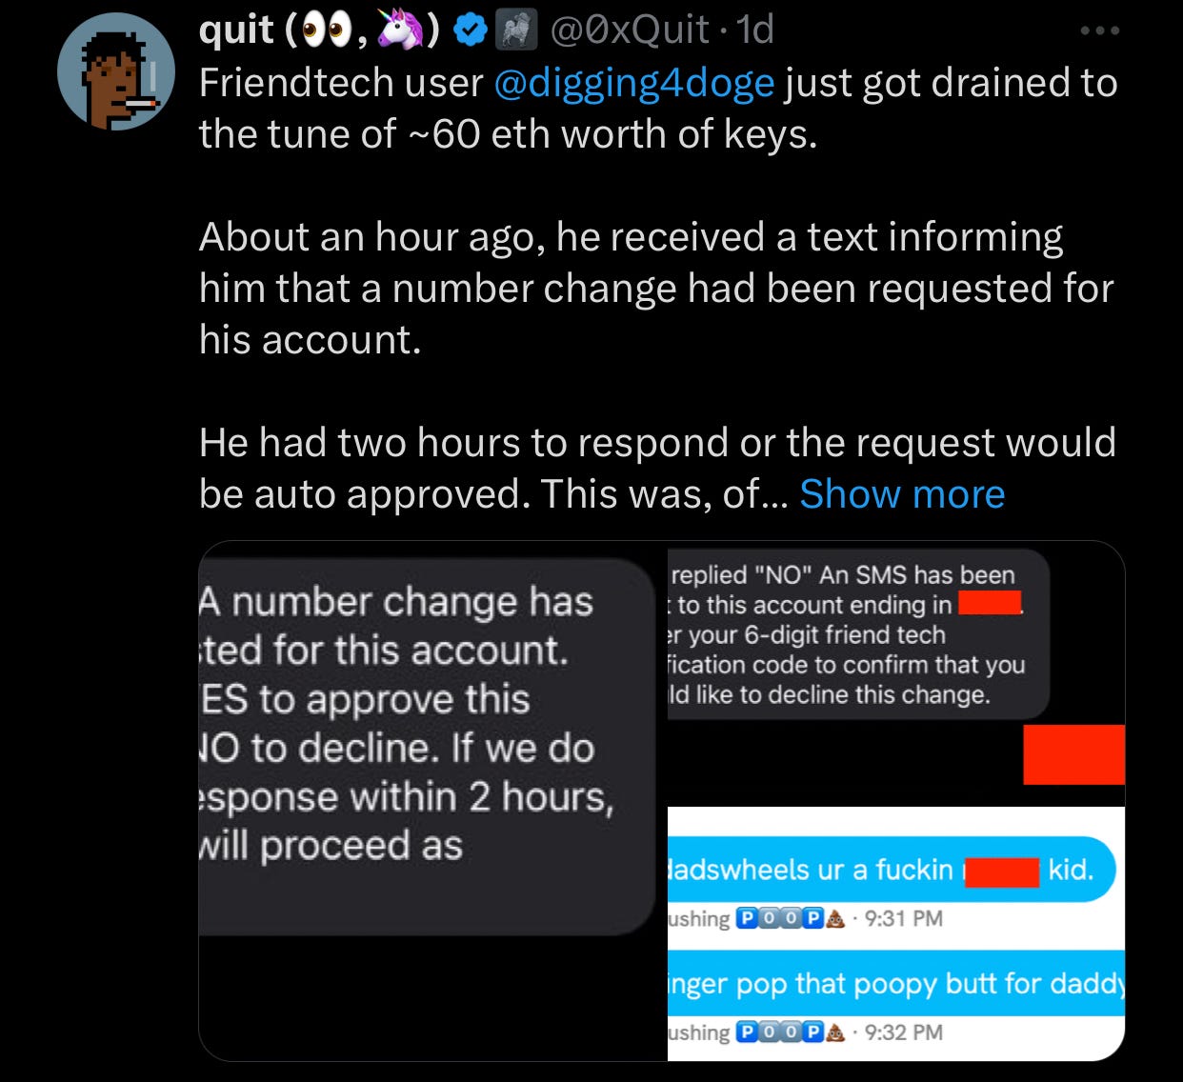Click the 1d timestamp of the tweet
The width and height of the screenshot is (1183, 1082).
(755, 31)
